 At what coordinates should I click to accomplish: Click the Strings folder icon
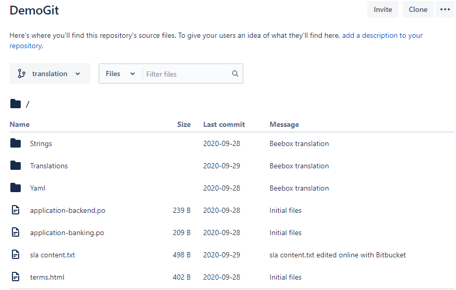(x=16, y=143)
